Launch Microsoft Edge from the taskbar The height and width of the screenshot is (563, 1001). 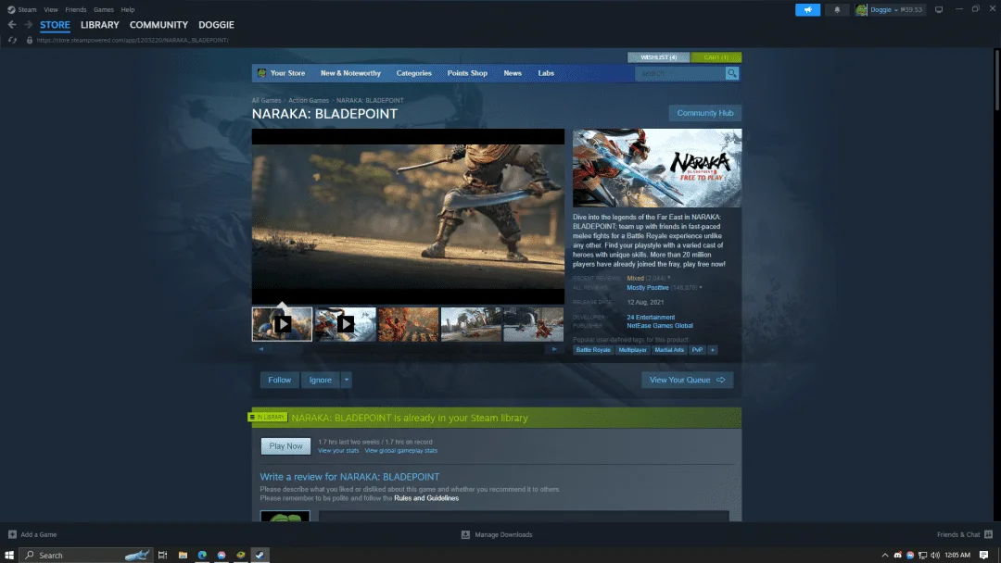[202, 556]
